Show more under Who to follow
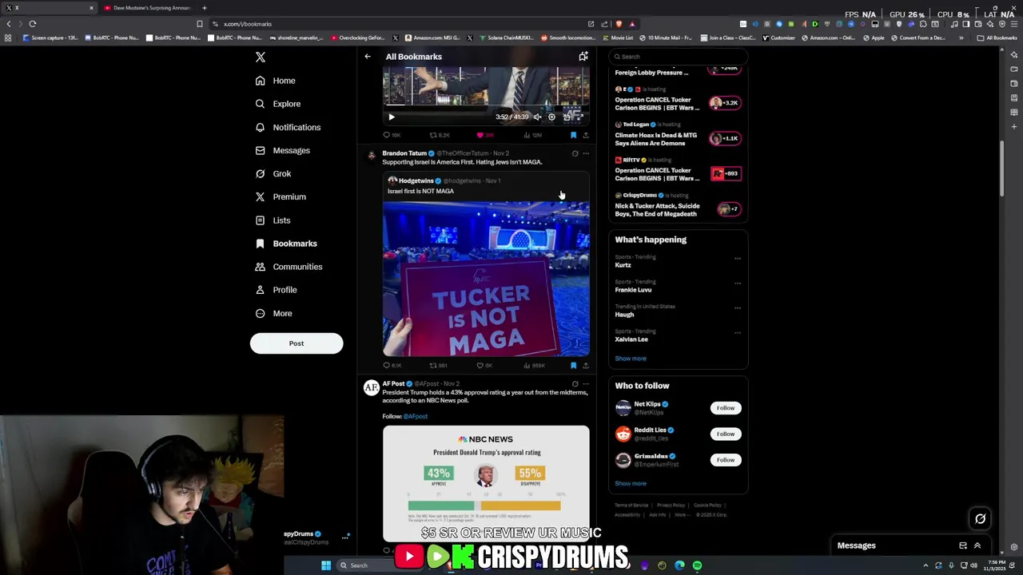This screenshot has height=575, width=1023. point(631,483)
